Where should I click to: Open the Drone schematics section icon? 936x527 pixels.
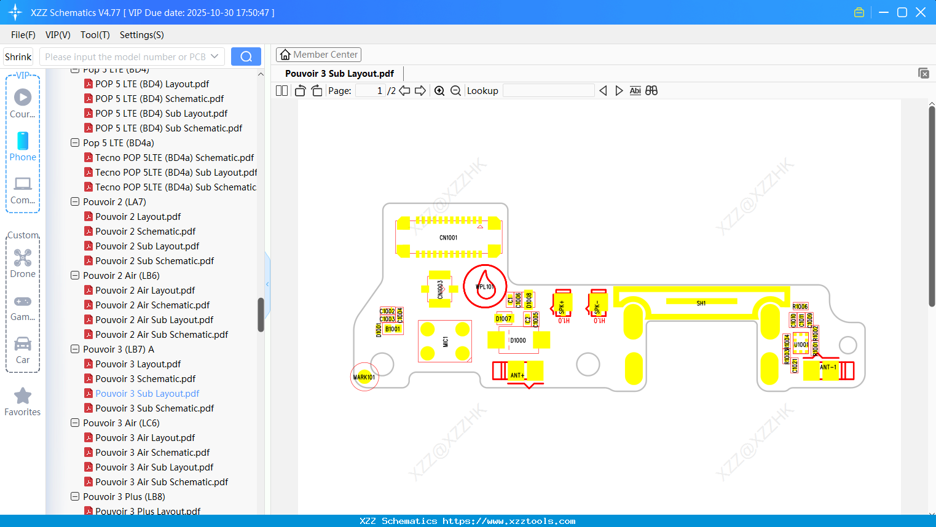(x=23, y=257)
